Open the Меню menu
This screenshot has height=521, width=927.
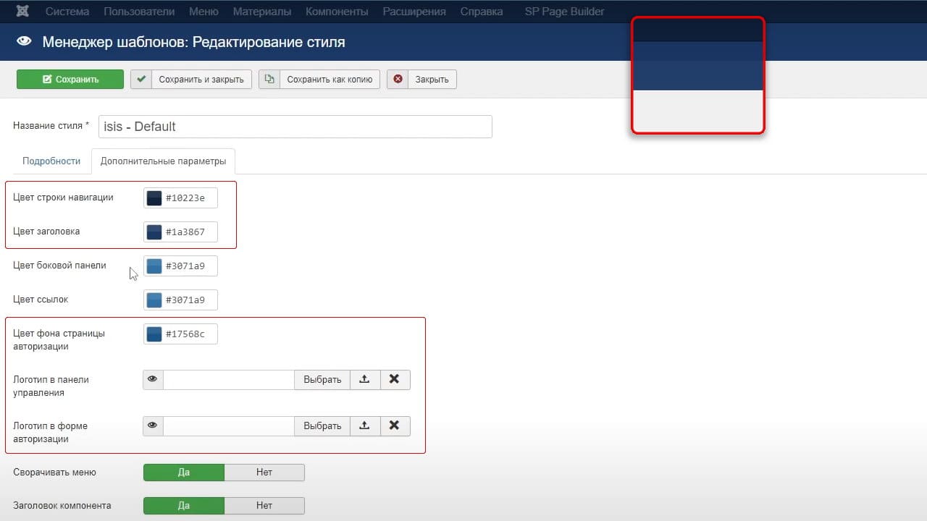[x=204, y=12]
